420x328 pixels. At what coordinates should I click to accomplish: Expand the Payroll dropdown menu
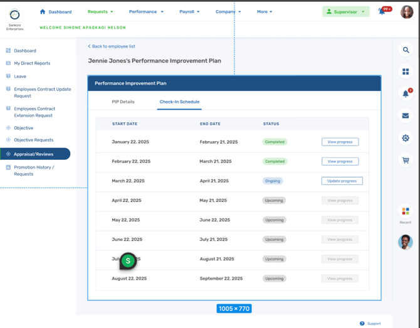[x=189, y=12]
